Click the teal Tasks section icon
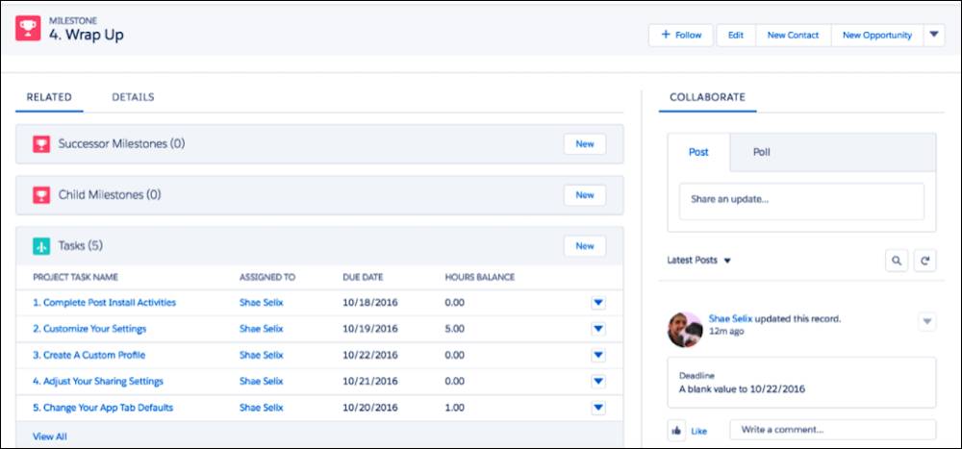This screenshot has width=962, height=449. (x=41, y=246)
